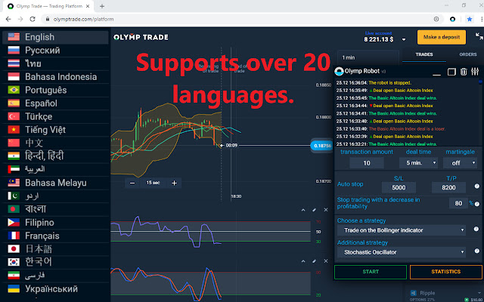Viewport: 484px width, 302px height.
Task: Open the robot settings sliders icon
Action: tap(474, 72)
